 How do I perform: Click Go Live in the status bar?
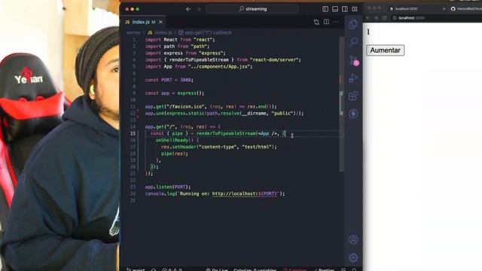click(x=217, y=269)
